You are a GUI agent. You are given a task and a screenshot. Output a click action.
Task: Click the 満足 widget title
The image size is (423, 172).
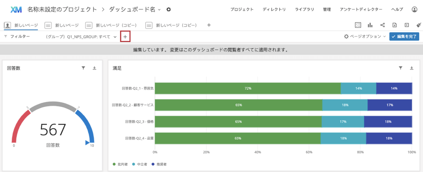click(x=117, y=68)
